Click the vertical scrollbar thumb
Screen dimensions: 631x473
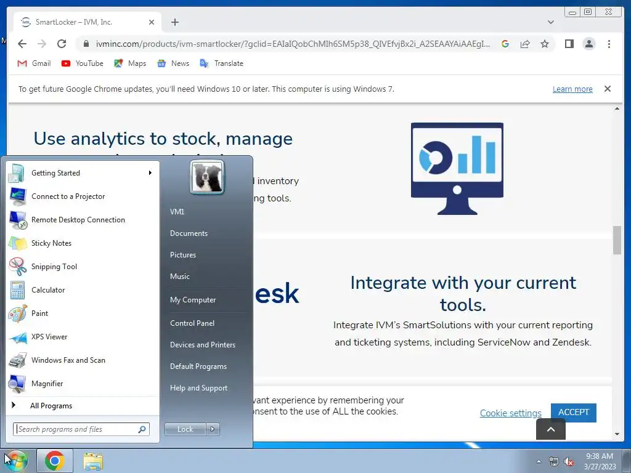617,240
